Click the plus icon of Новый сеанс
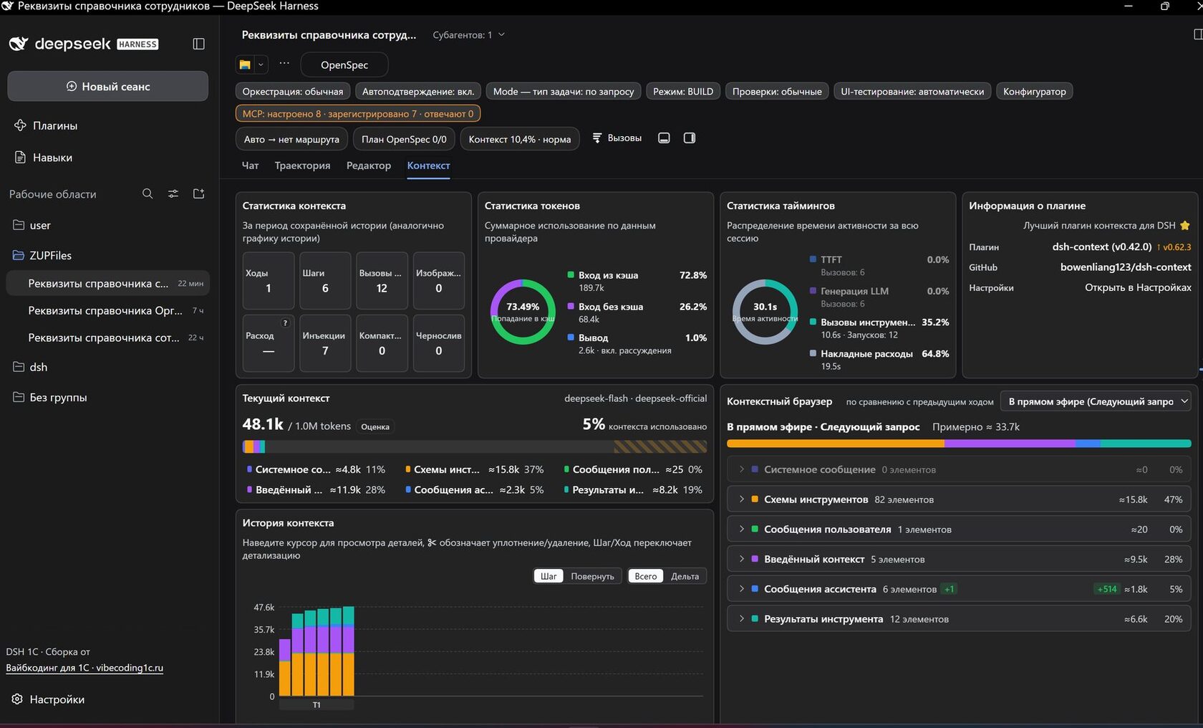The height and width of the screenshot is (728, 1203). pyautogui.click(x=72, y=86)
